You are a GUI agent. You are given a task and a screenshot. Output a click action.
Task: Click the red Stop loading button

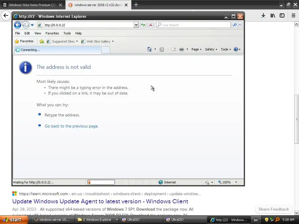(x=151, y=25)
